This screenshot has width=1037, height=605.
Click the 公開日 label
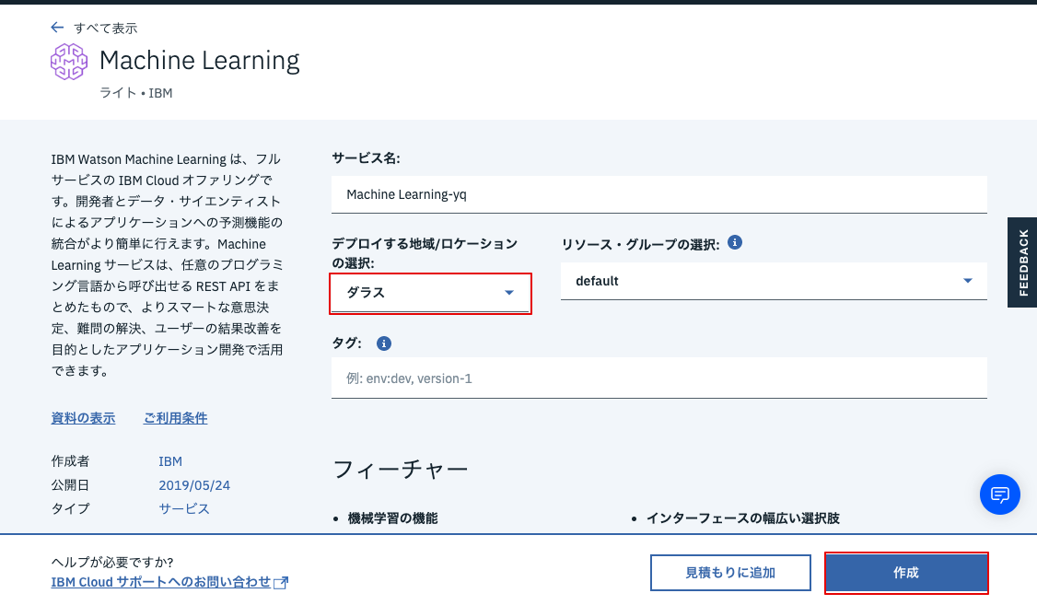tap(70, 485)
